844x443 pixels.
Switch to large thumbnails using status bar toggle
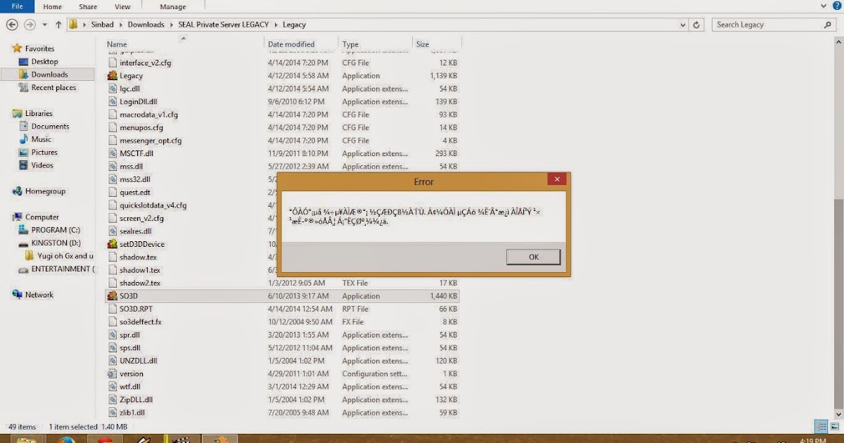pos(834,426)
